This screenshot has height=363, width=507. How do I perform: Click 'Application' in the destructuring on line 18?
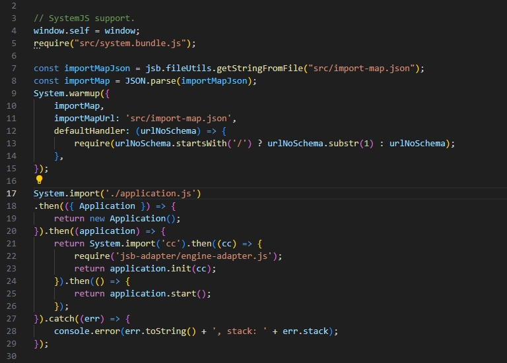pos(108,206)
